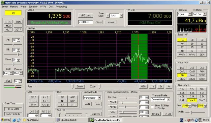The height and width of the screenshot is (123, 211).
Task: Switch mode to USB
Action: [x=192, y=68]
